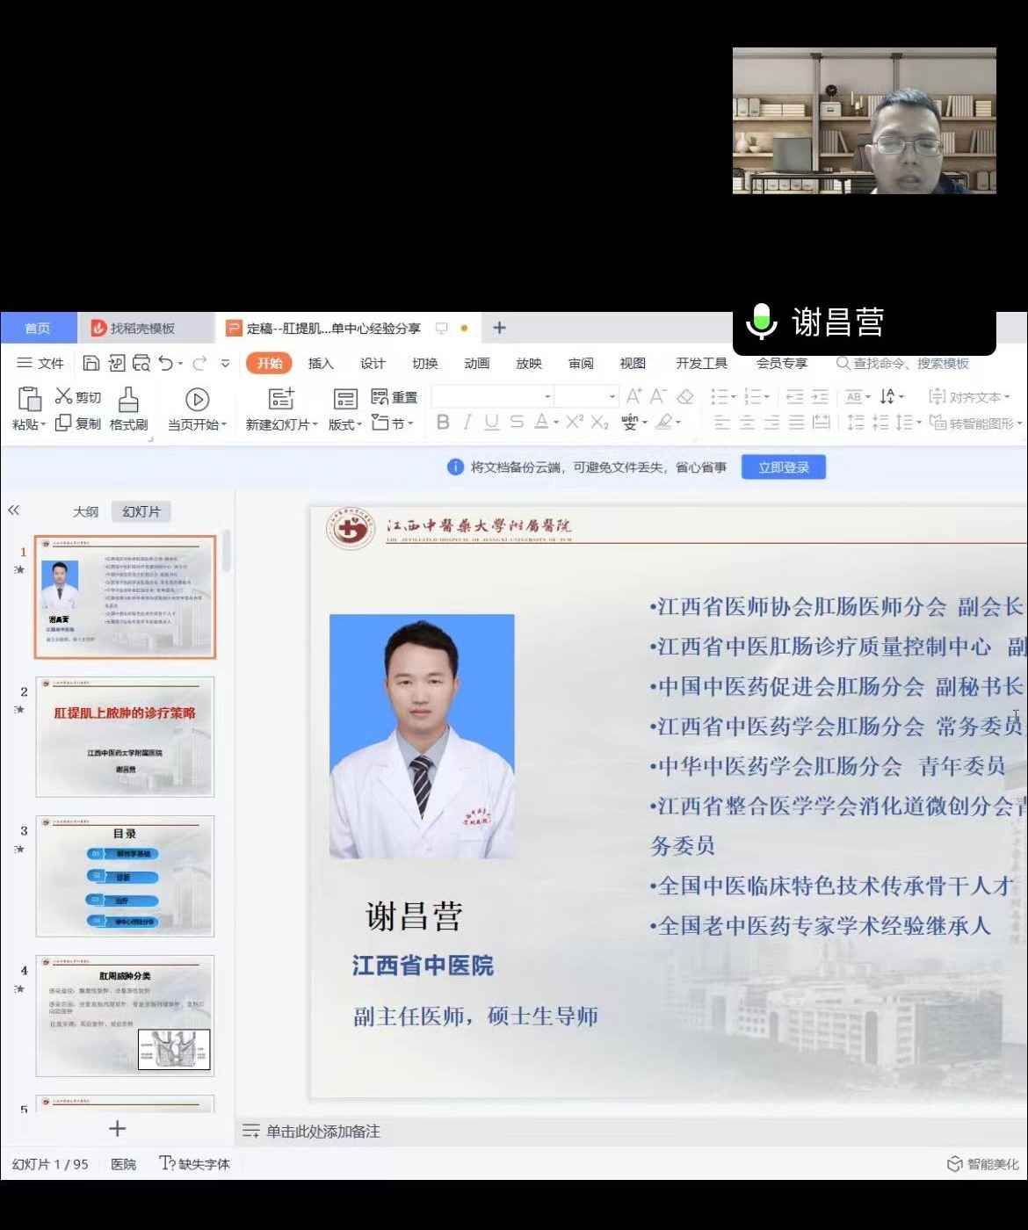Click the add slide plus icon below thumbnails
Screen dimensions: 1028x1230
coord(117,1129)
